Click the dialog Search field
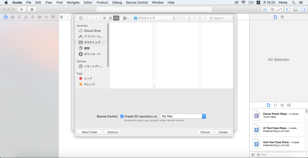The image size is (308, 158). tap(219, 18)
